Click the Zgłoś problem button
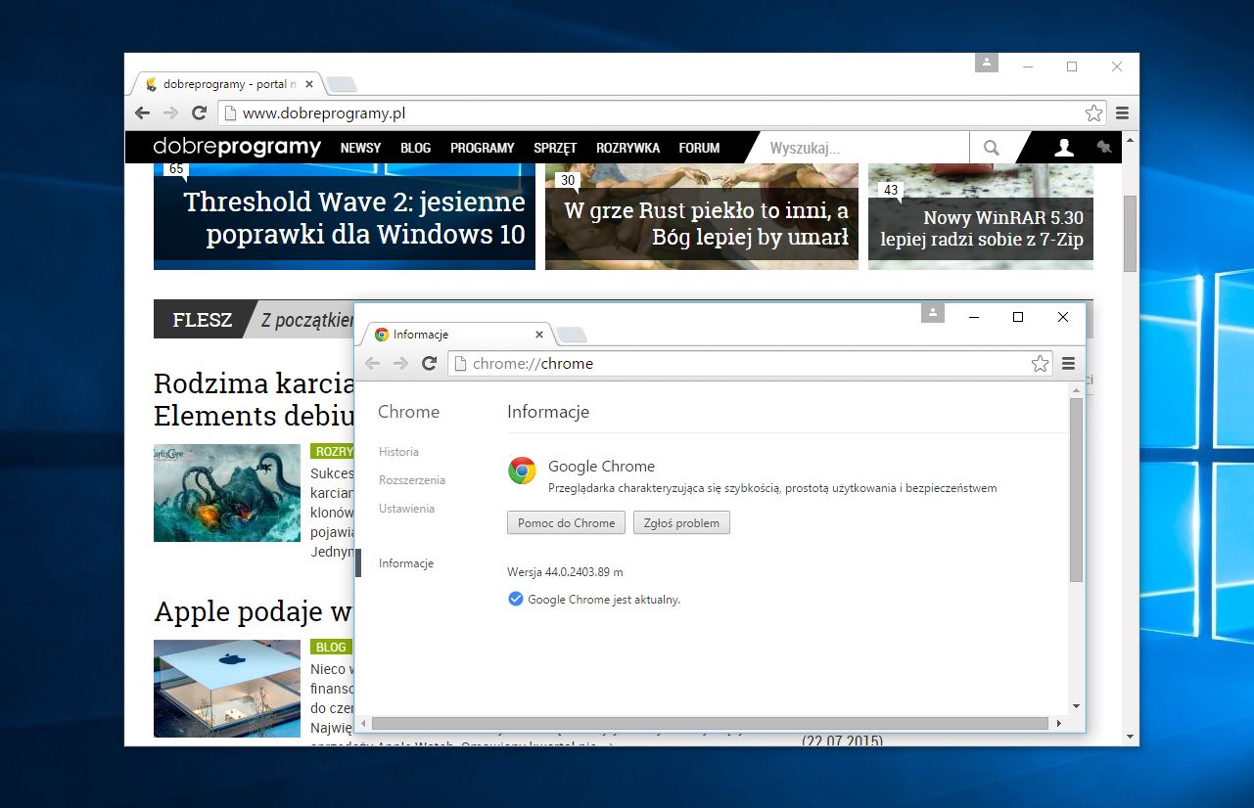Viewport: 1254px width, 808px height. (x=681, y=523)
